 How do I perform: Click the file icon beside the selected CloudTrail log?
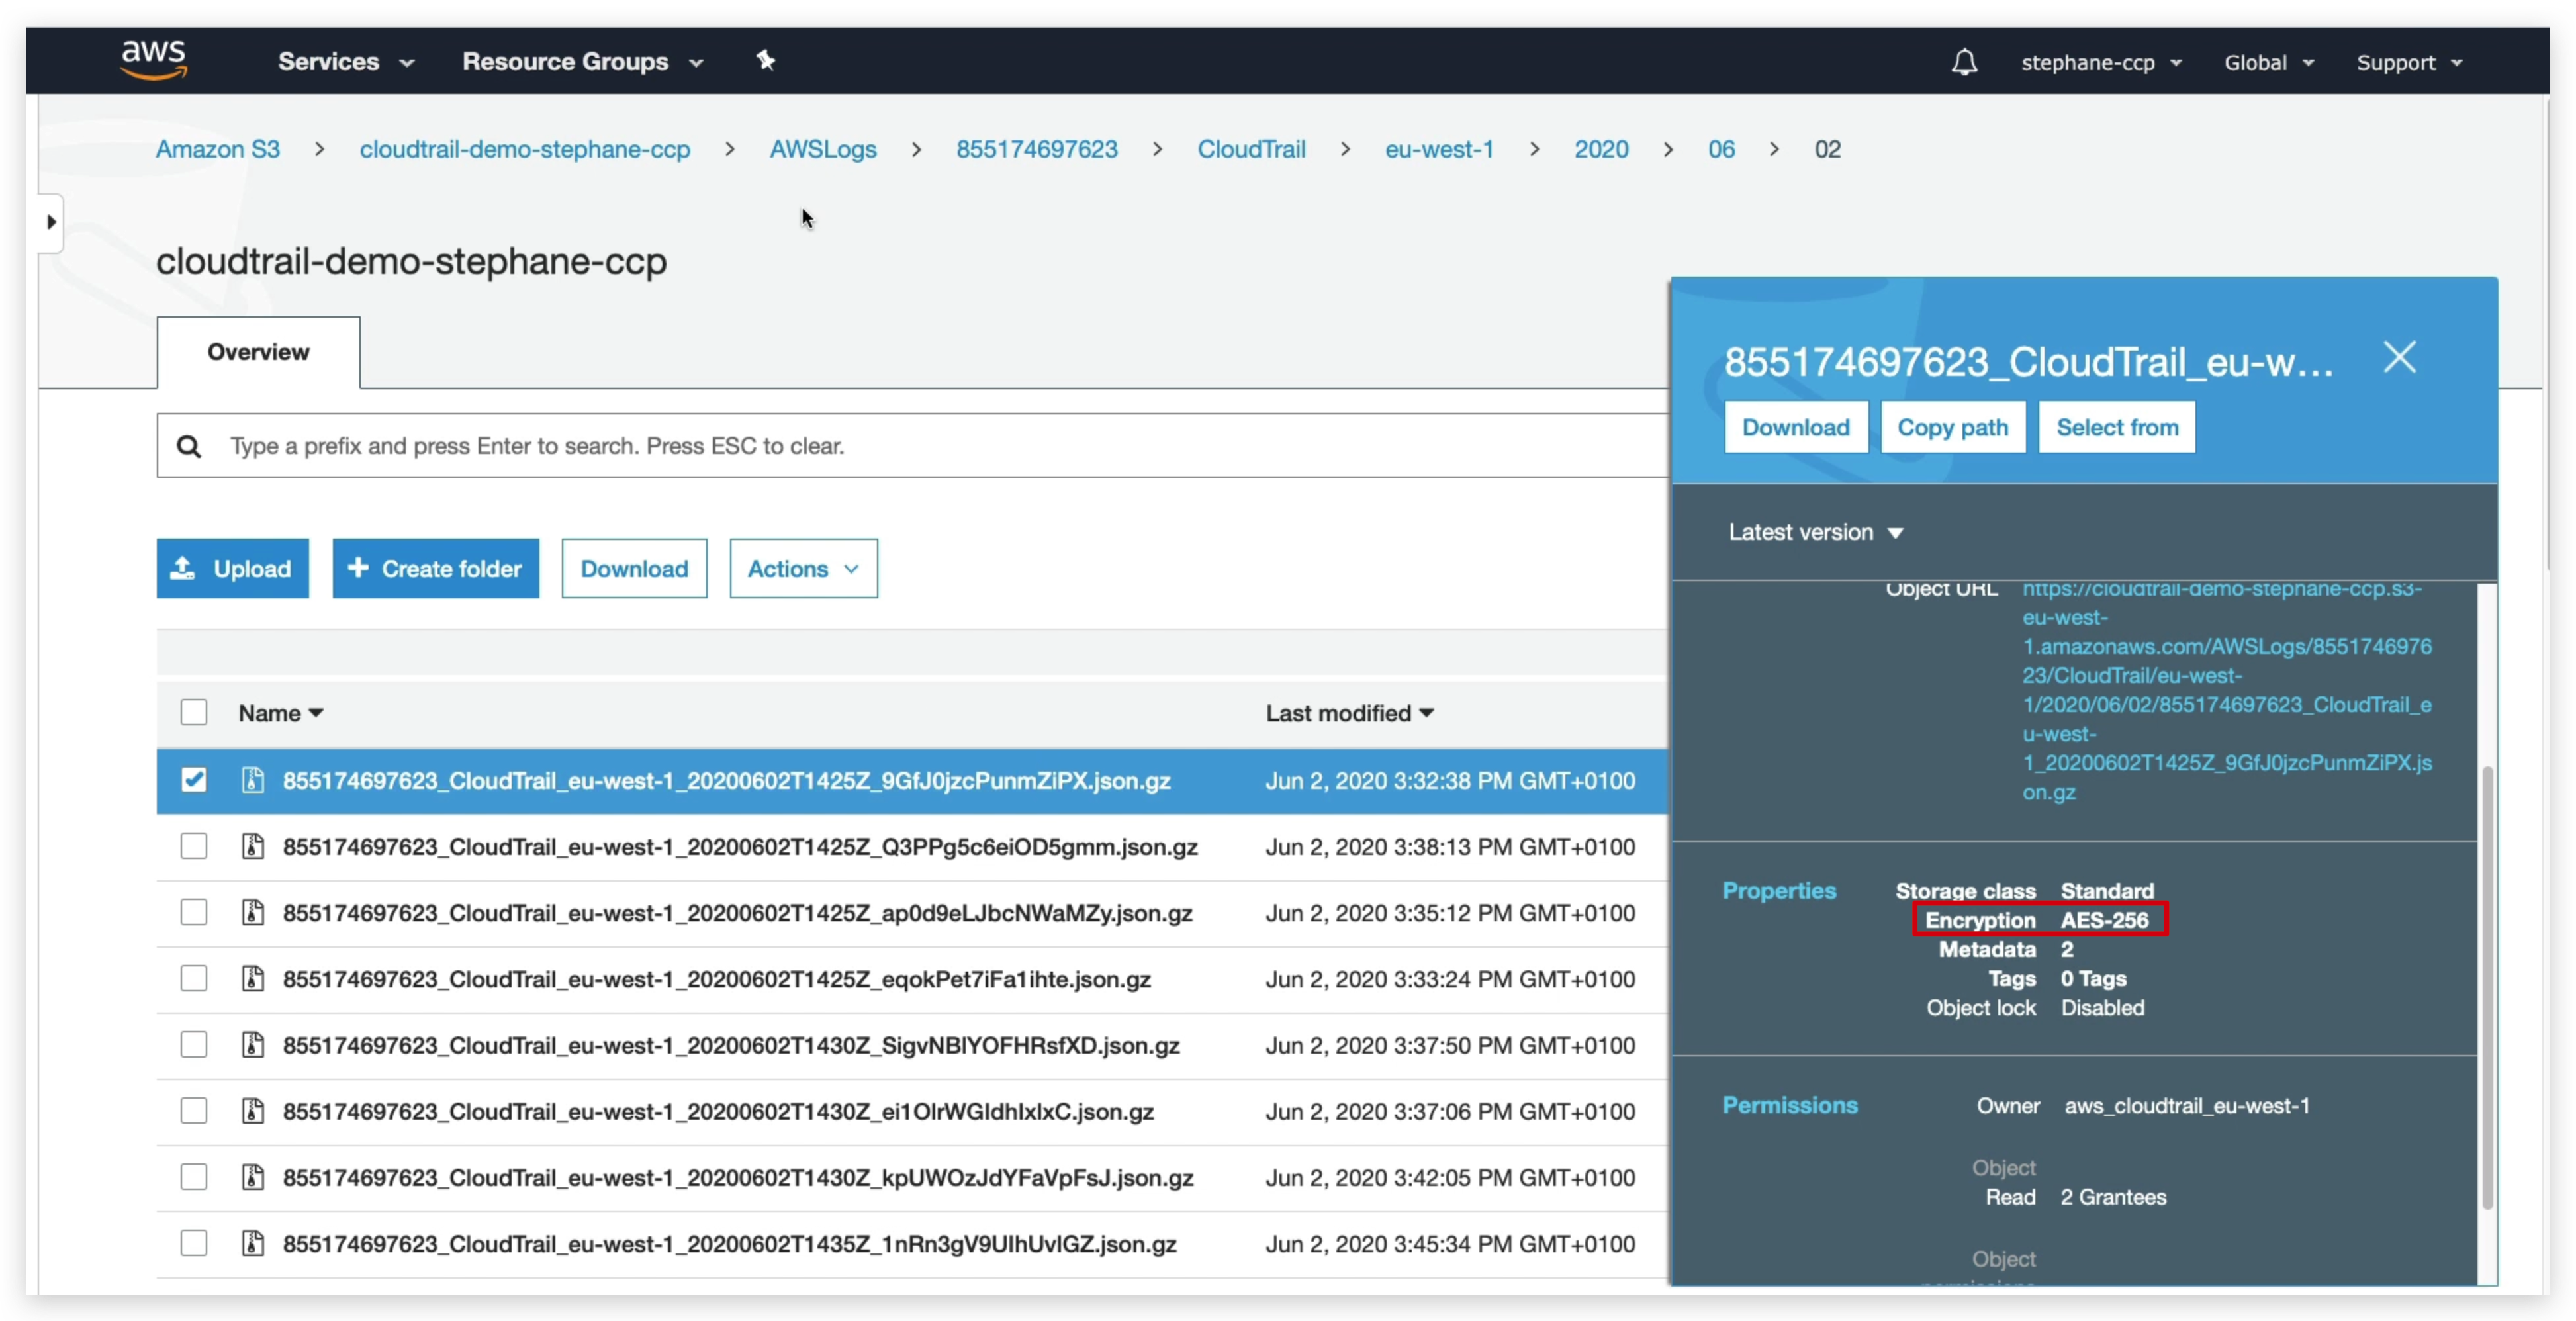pyautogui.click(x=252, y=780)
